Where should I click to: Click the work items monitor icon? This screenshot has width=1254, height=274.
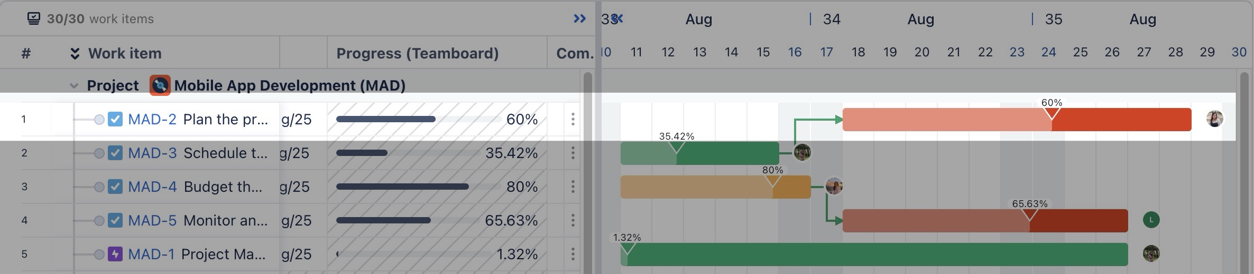click(x=33, y=19)
